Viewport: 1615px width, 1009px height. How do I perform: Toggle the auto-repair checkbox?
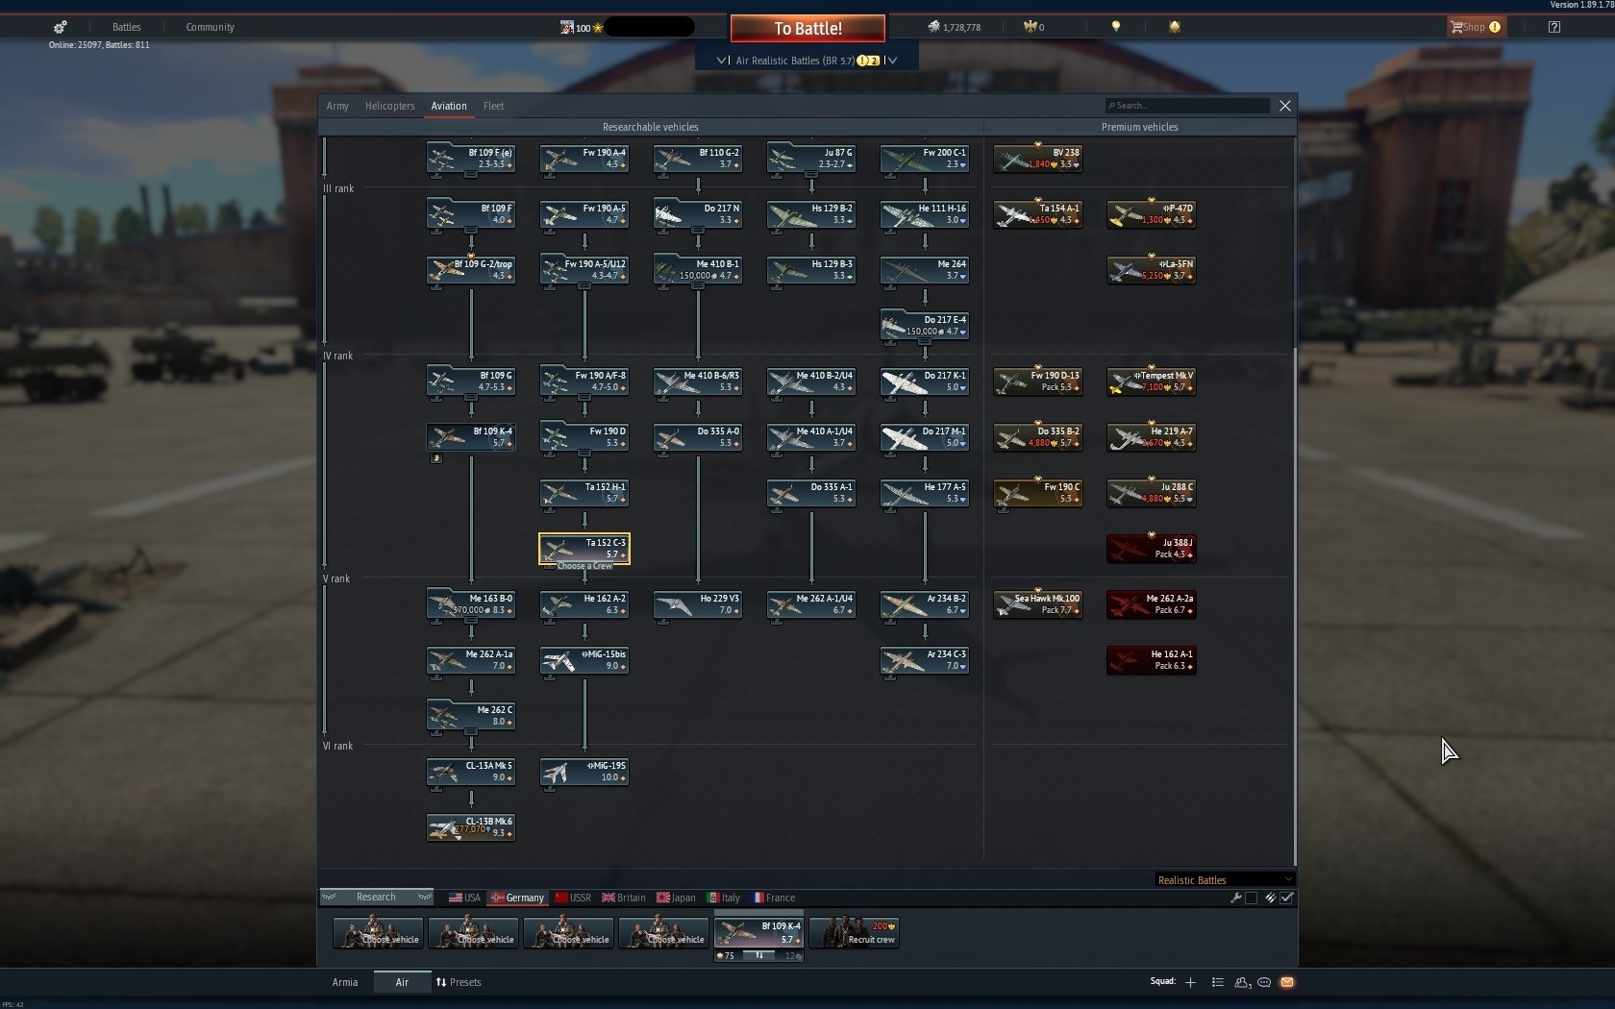pyautogui.click(x=1251, y=898)
